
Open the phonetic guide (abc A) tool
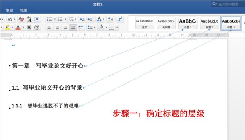coord(29,20)
